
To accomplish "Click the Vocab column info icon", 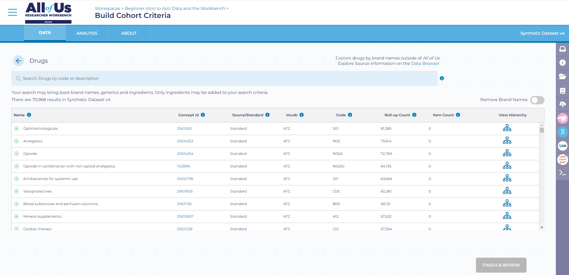I will coord(302,115).
